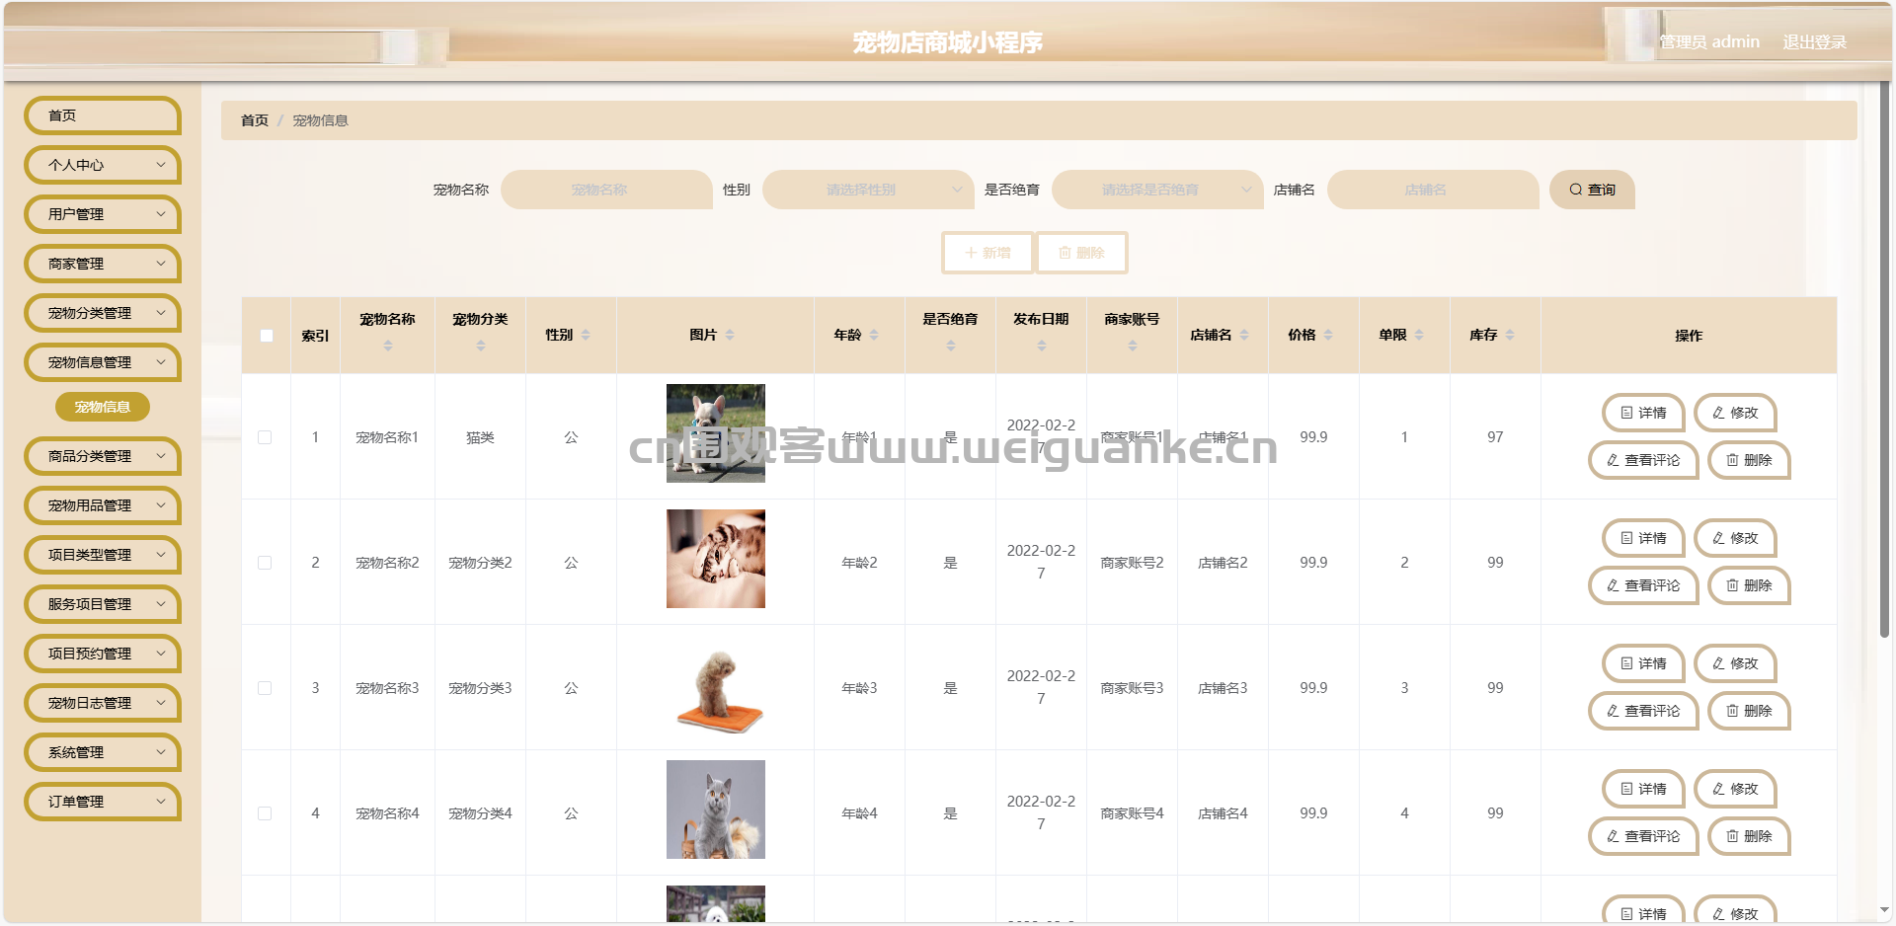Toggle select-all checkbox in table header
Viewport: 1896px width, 926px height.
(x=267, y=336)
